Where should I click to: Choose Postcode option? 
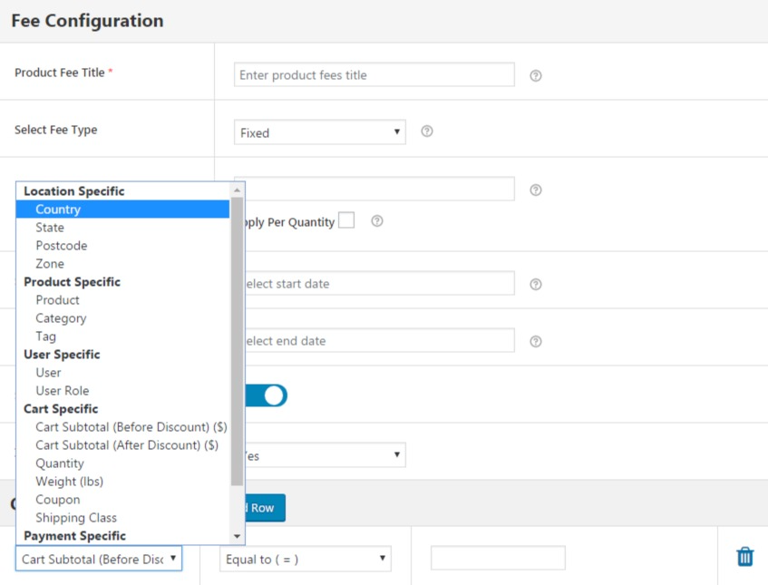(x=122, y=246)
